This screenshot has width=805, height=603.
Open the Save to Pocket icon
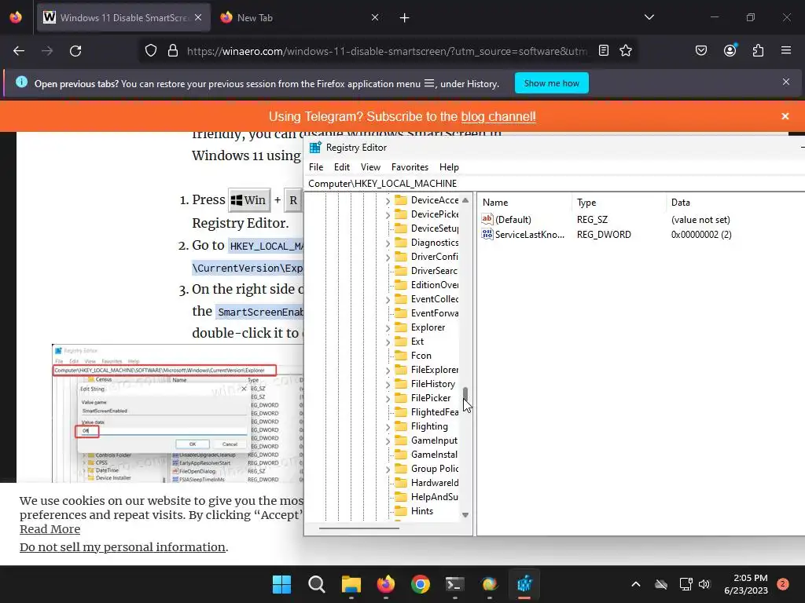pos(700,51)
